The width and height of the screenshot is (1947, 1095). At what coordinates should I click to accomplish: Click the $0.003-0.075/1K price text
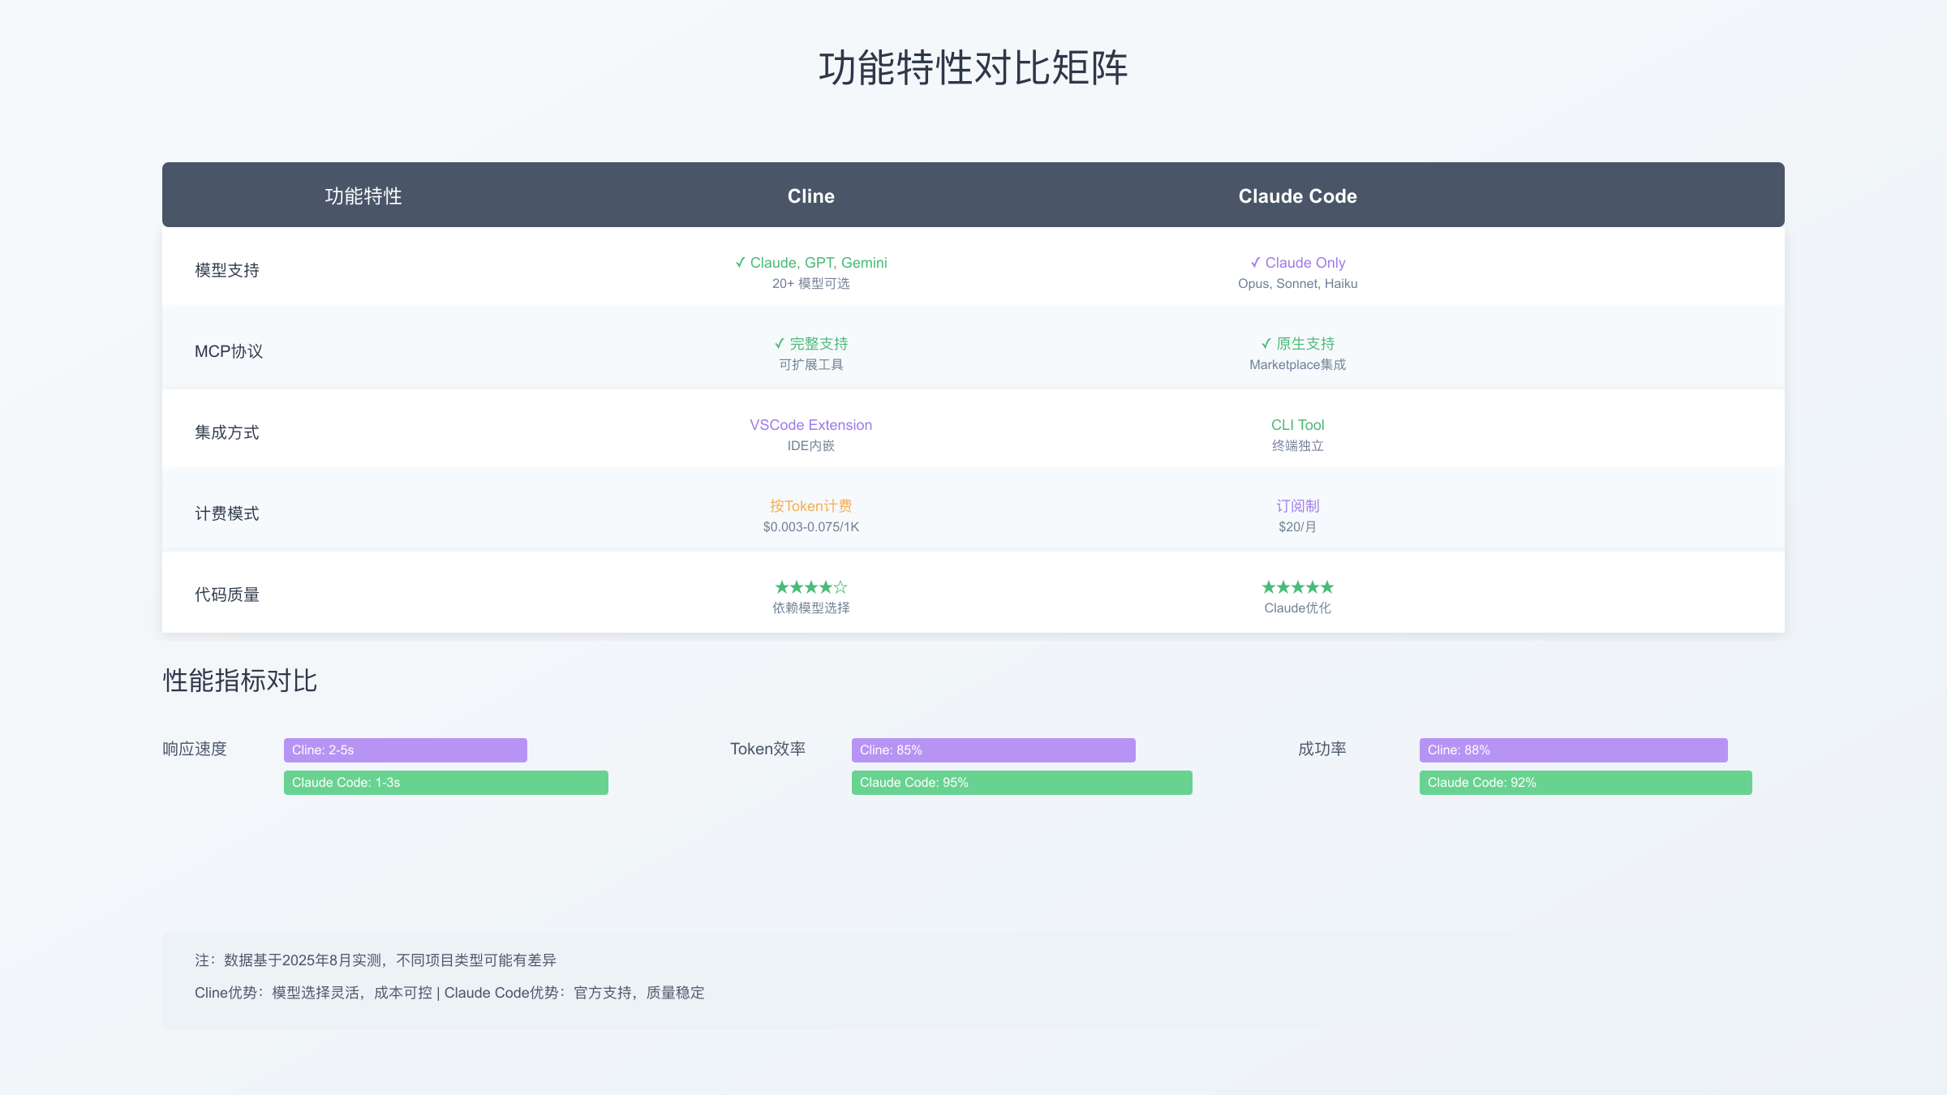811,527
